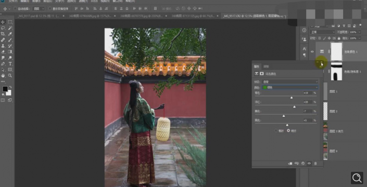Open the Paragraph panel icon
Image resolution: width=367 pixels, height=187 pixels.
tap(305, 55)
